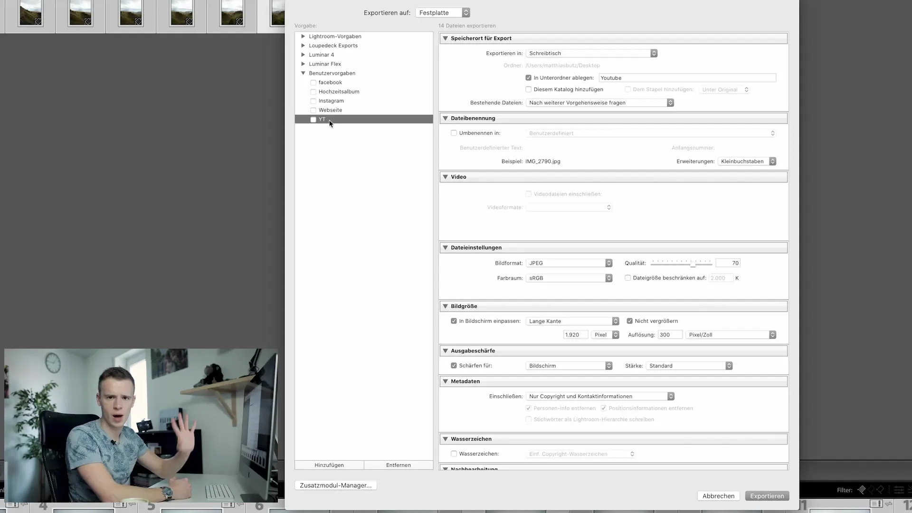Enable the Dateigröße beschränken auf checkbox

point(627,277)
